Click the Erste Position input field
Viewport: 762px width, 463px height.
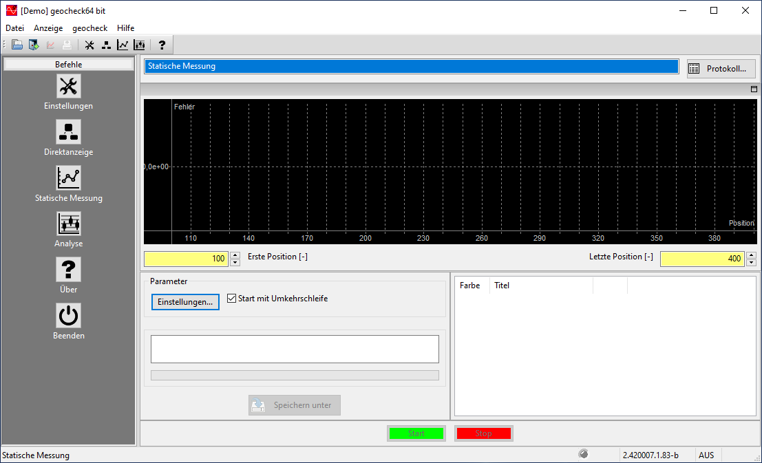pos(186,259)
